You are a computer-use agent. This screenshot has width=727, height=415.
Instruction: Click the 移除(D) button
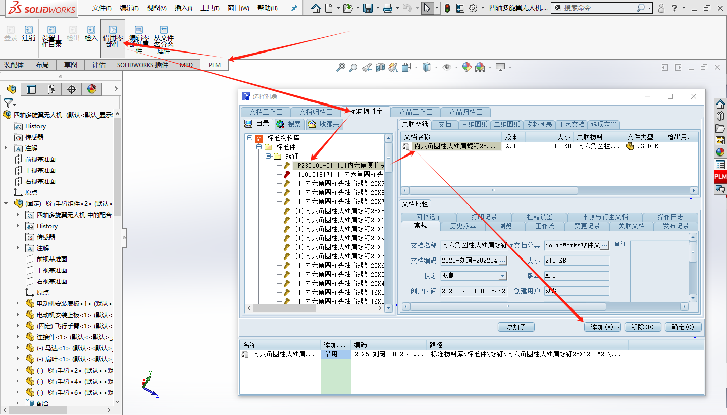pyautogui.click(x=642, y=327)
